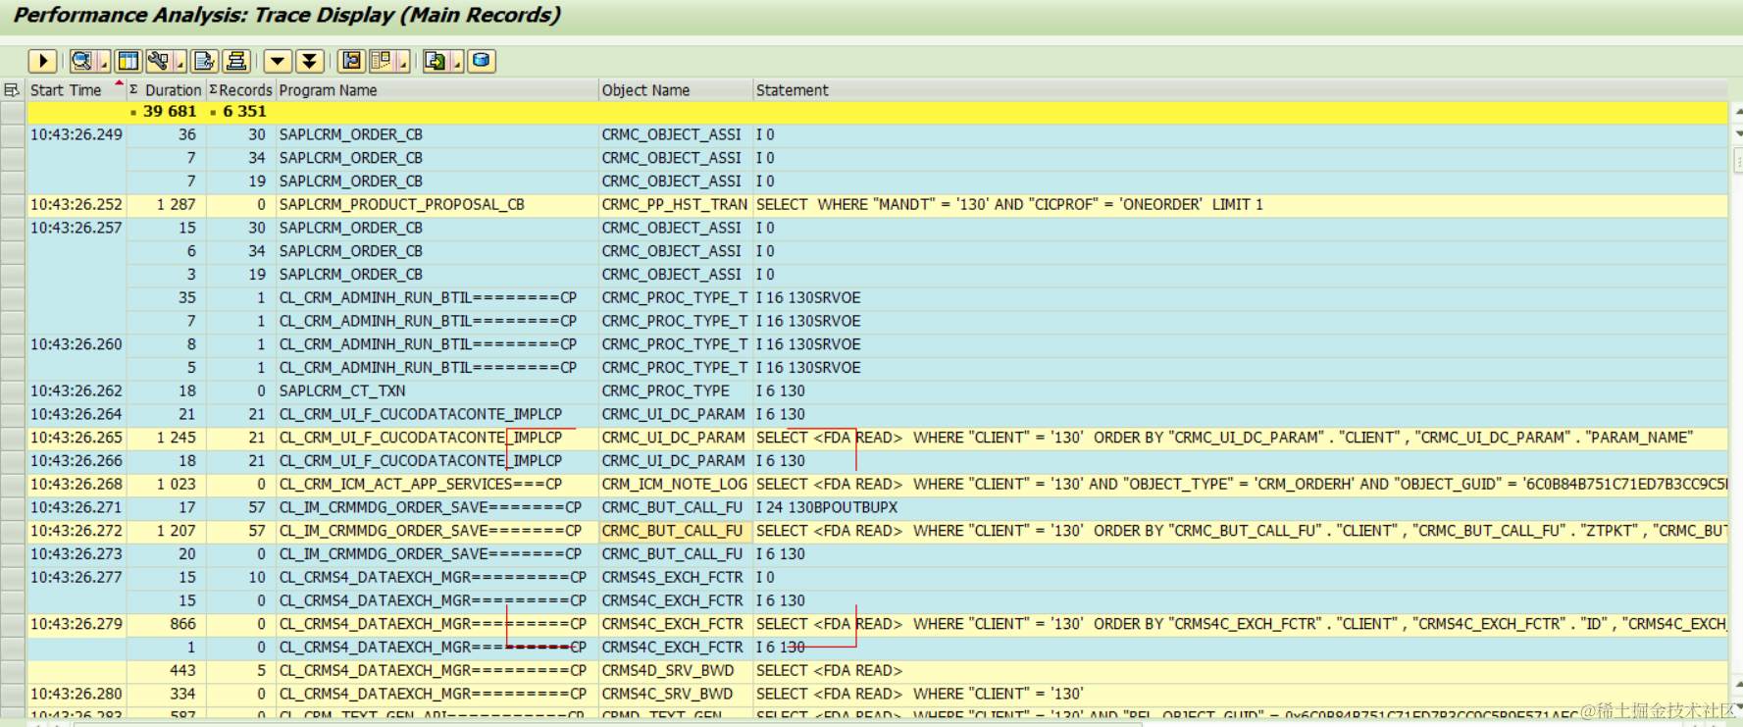Click the SAPLCRM_PRODUCT_PROPOSAL_CB program name cell
The width and height of the screenshot is (1743, 727).
tap(436, 205)
